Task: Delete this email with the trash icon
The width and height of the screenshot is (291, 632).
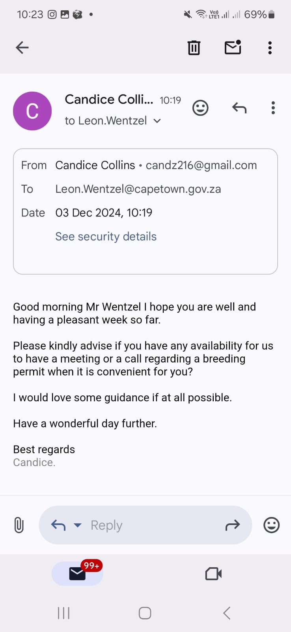Action: pyautogui.click(x=194, y=48)
